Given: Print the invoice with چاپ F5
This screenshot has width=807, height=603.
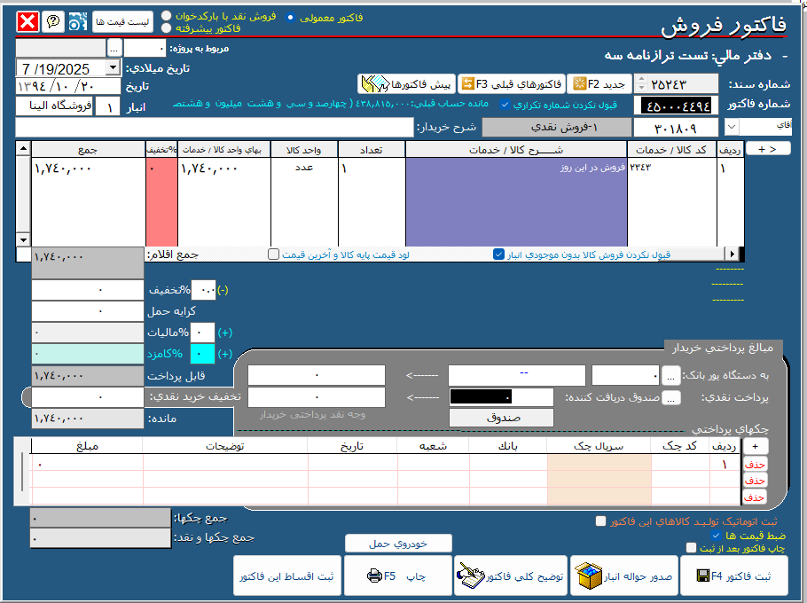Looking at the screenshot, I should 397,576.
